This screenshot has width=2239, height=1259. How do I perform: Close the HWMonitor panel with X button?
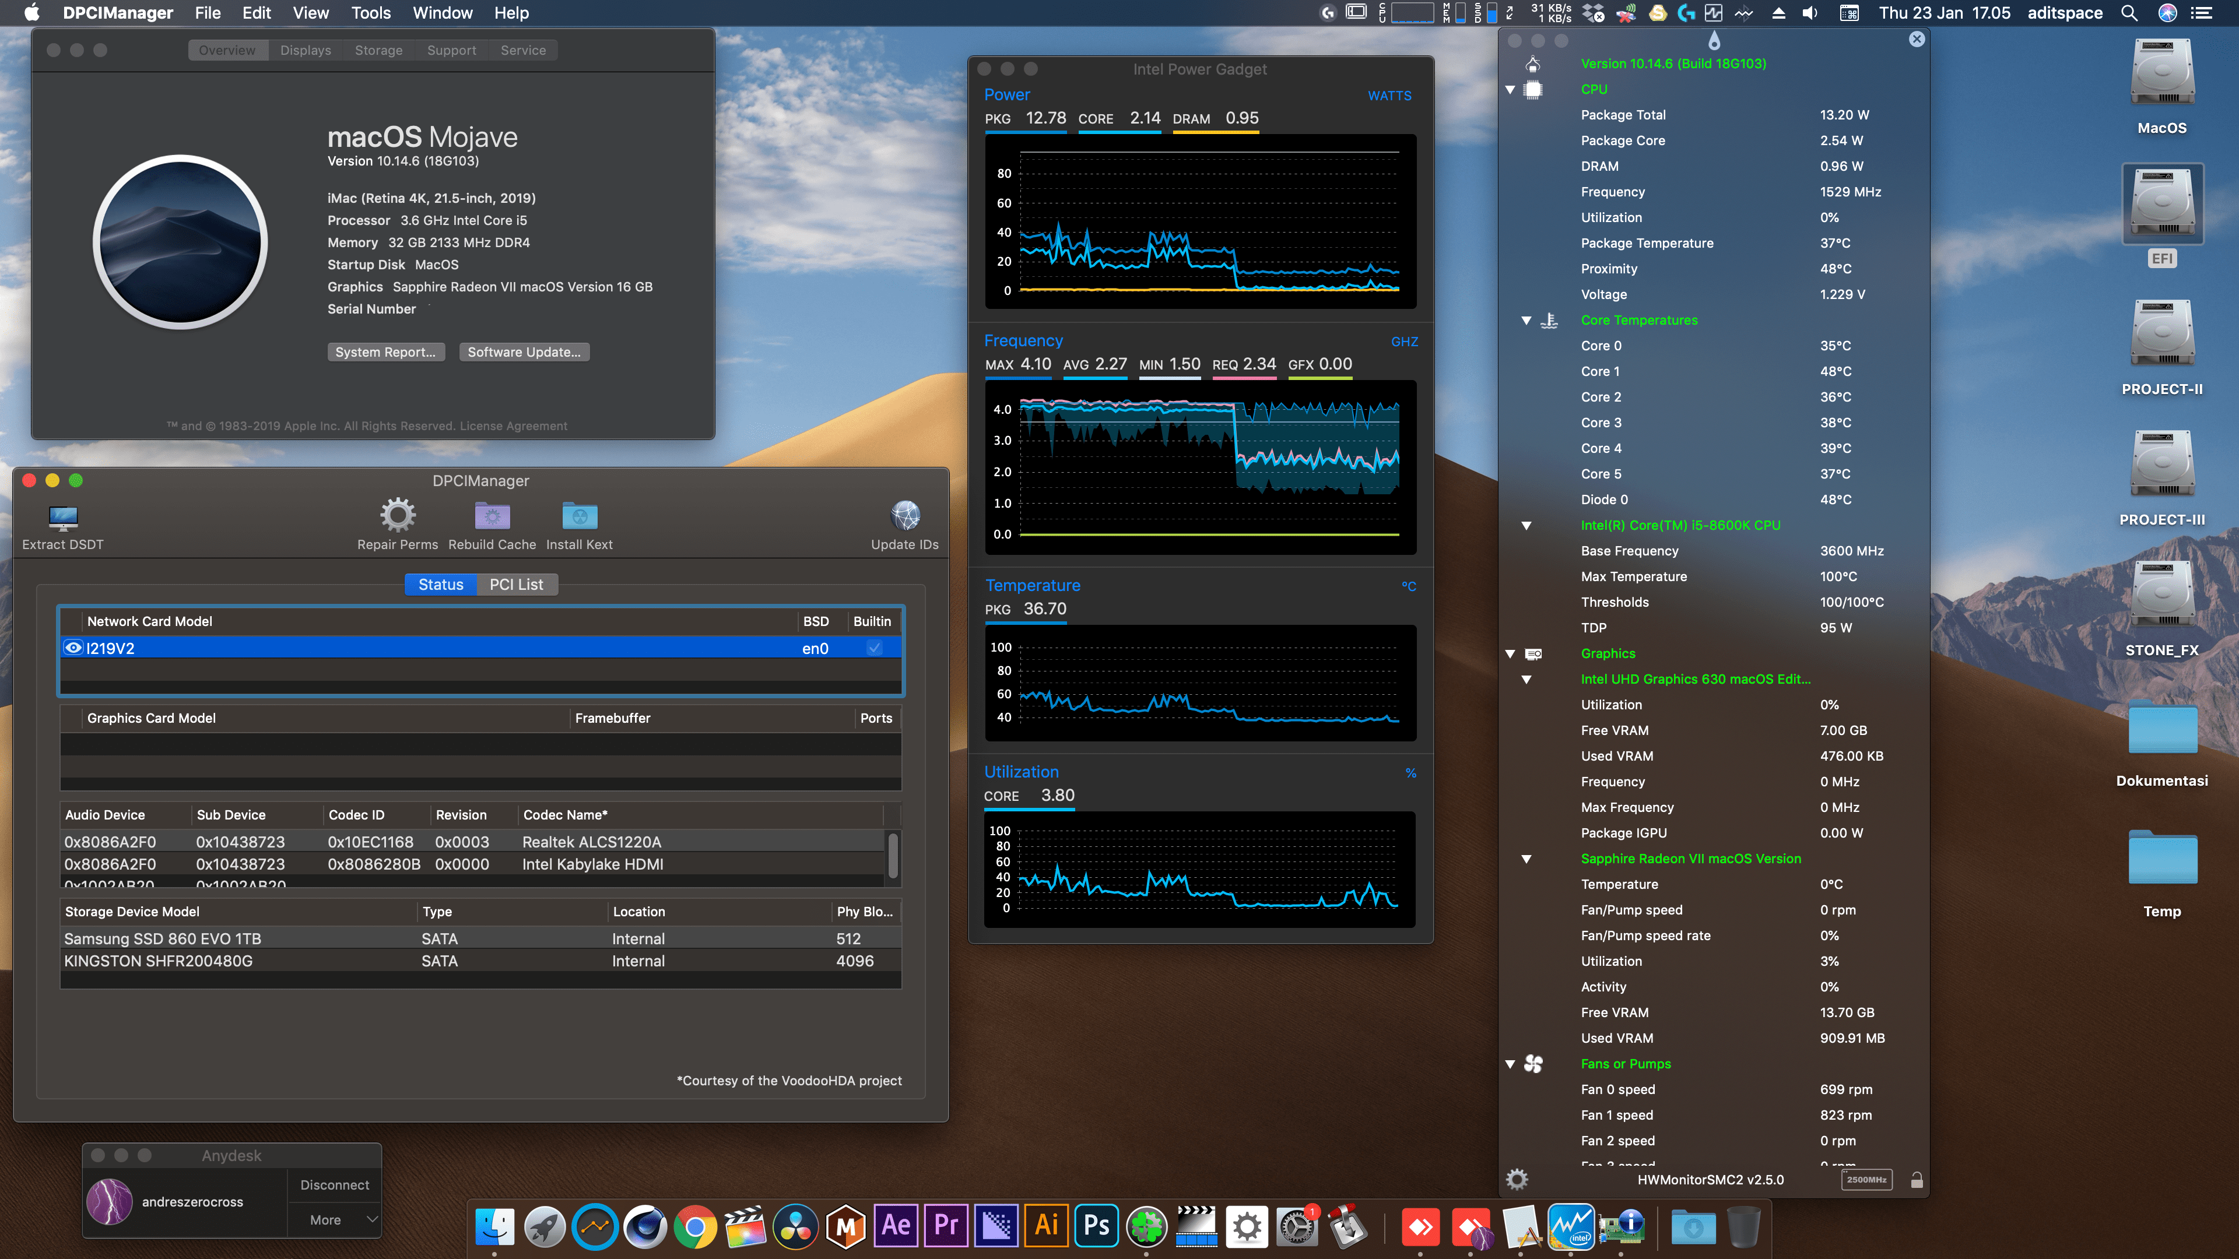coord(1917,39)
